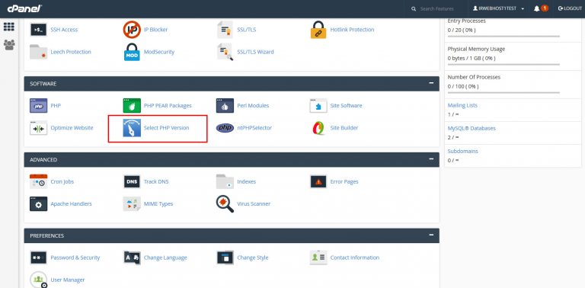Open the SSL/TLS certificate icon
The height and width of the screenshot is (288, 585).
coord(225,30)
